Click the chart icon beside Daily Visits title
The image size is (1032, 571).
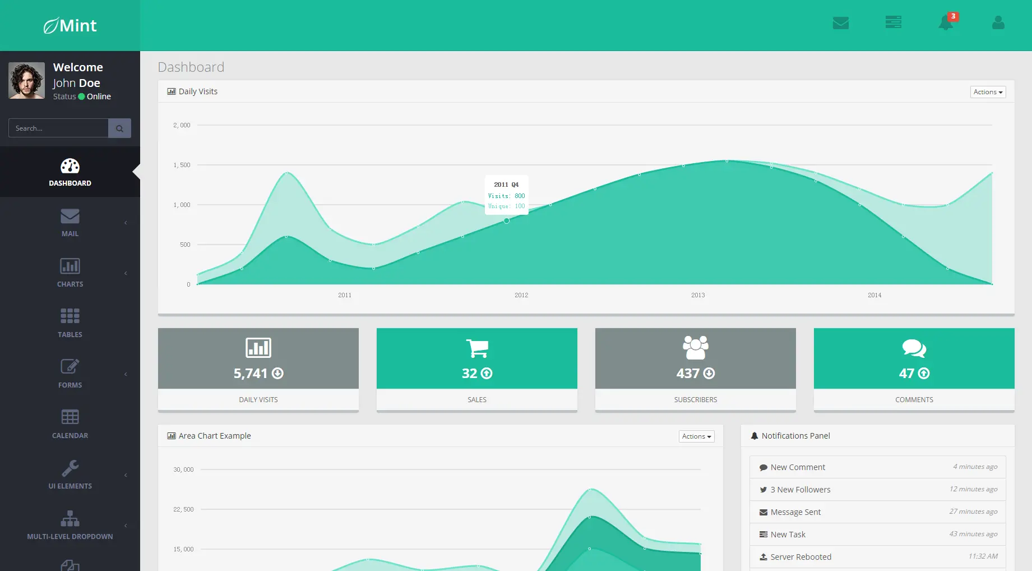(x=172, y=91)
